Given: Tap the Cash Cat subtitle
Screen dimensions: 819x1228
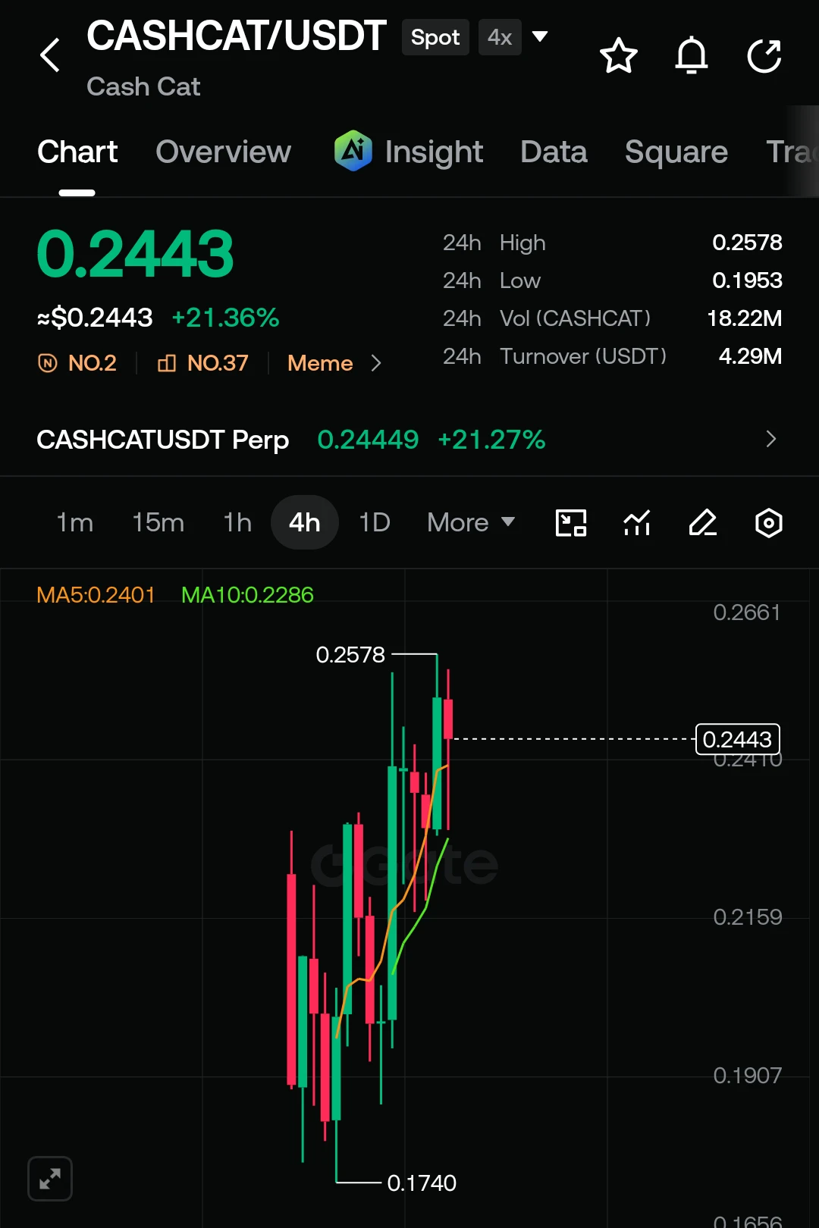Looking at the screenshot, I should coord(143,86).
